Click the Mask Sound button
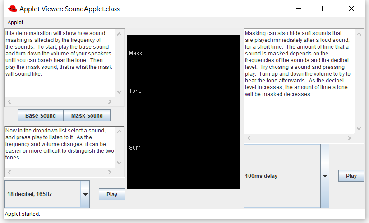 pos(87,116)
